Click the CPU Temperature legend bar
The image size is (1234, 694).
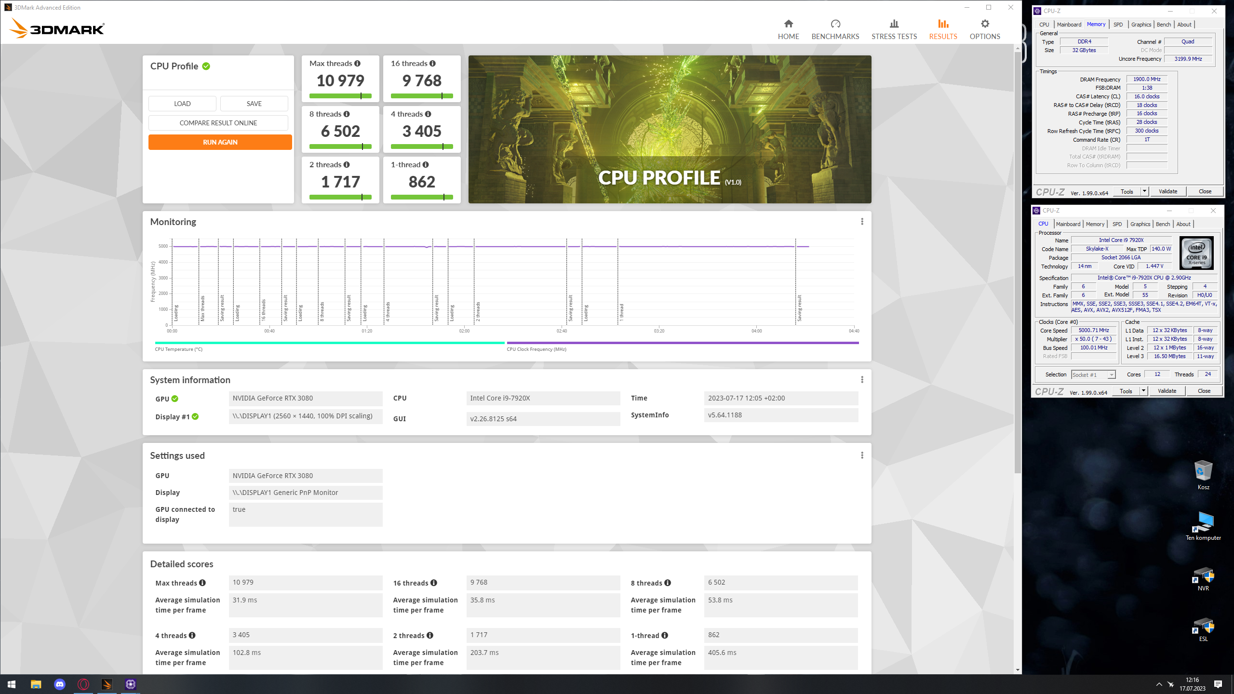click(x=329, y=343)
